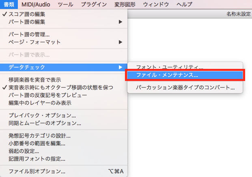Select フォント・ユーティリティ in the submenu

coord(170,67)
